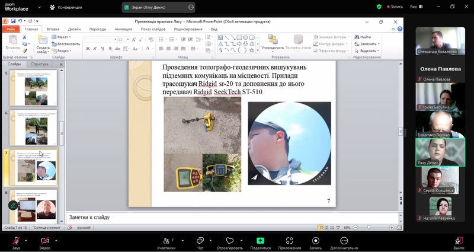Image resolution: width=474 pixels, height=252 pixels.
Task: Switch to Transitions ribbon tab
Action: coord(98,29)
